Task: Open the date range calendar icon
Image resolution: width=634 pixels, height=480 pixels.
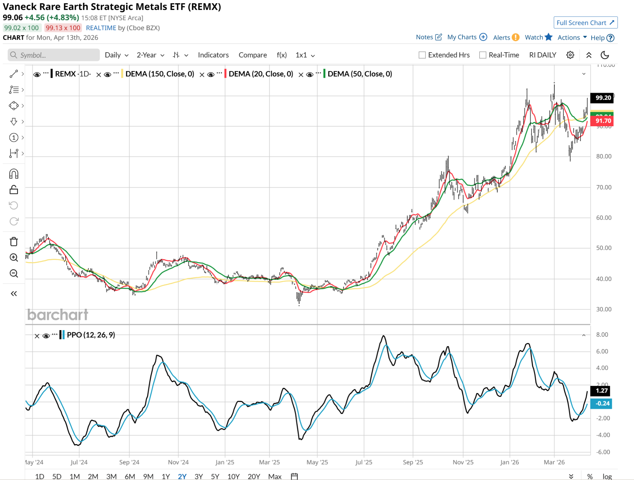Action: click(x=294, y=476)
